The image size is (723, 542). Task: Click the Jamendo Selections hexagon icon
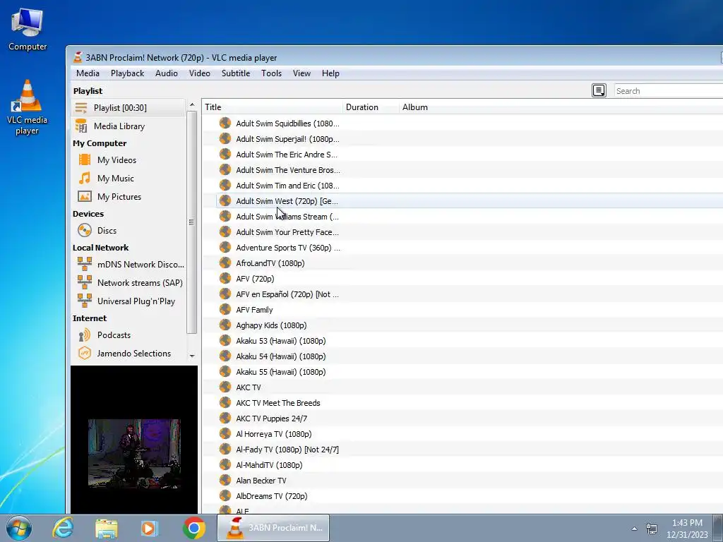pos(85,354)
